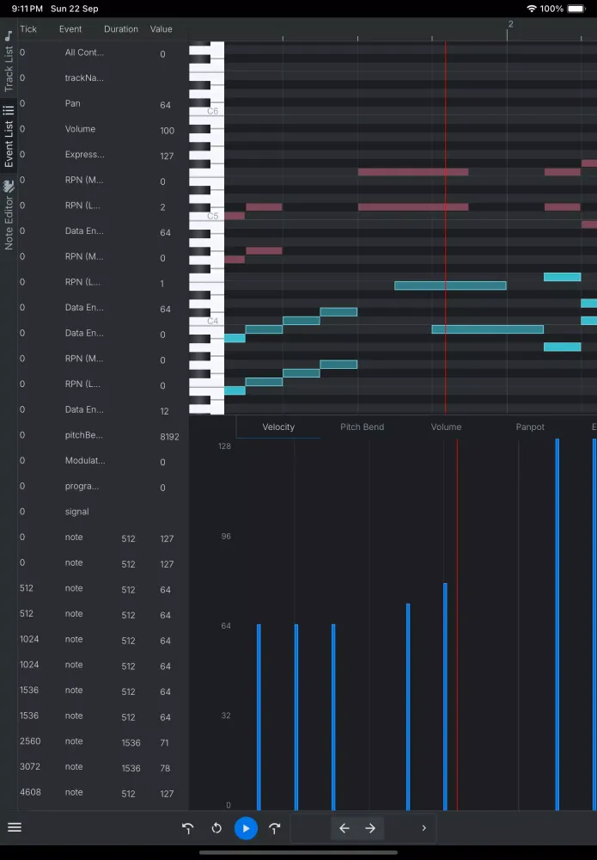Edit the velocity value 78
Screen dimensions: 597x860
tap(165, 768)
